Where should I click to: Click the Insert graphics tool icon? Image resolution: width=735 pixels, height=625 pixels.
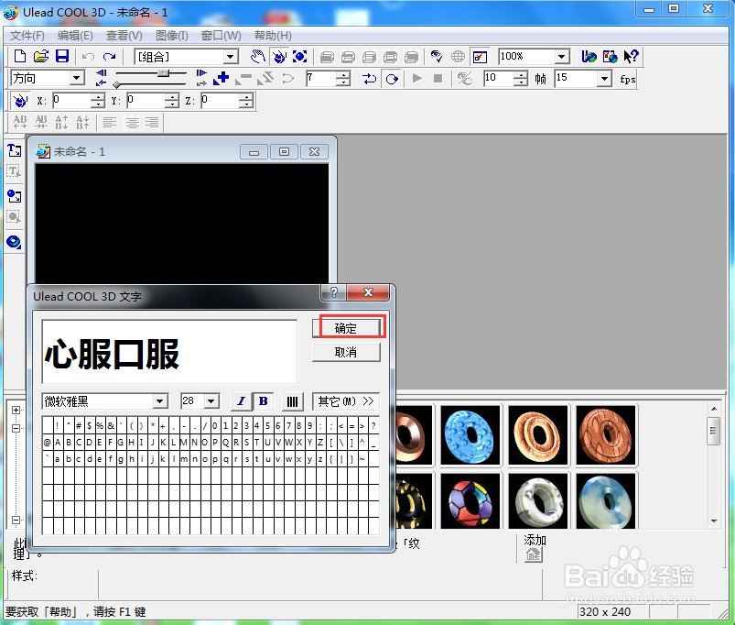(x=14, y=196)
